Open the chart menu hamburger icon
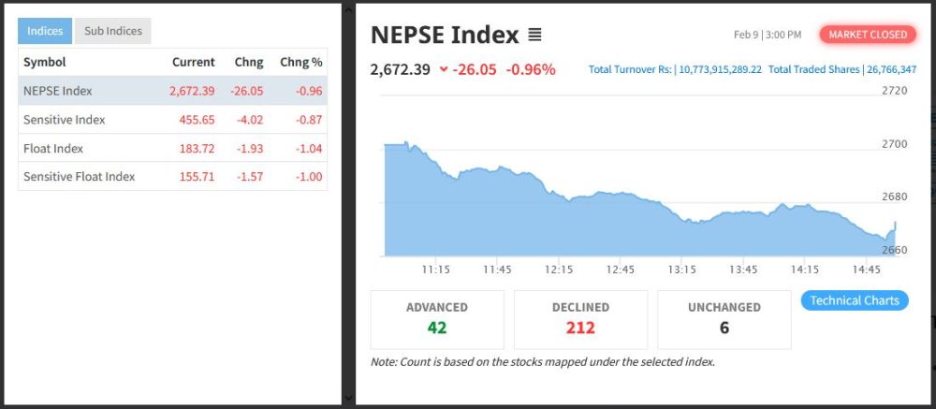Viewport: 936px width, 409px height. coord(534,36)
